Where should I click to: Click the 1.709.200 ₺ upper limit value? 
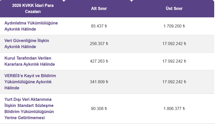point(174,26)
